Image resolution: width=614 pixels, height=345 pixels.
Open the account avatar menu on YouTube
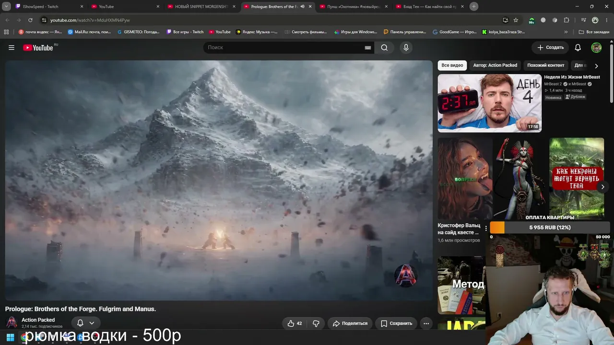[x=596, y=47]
